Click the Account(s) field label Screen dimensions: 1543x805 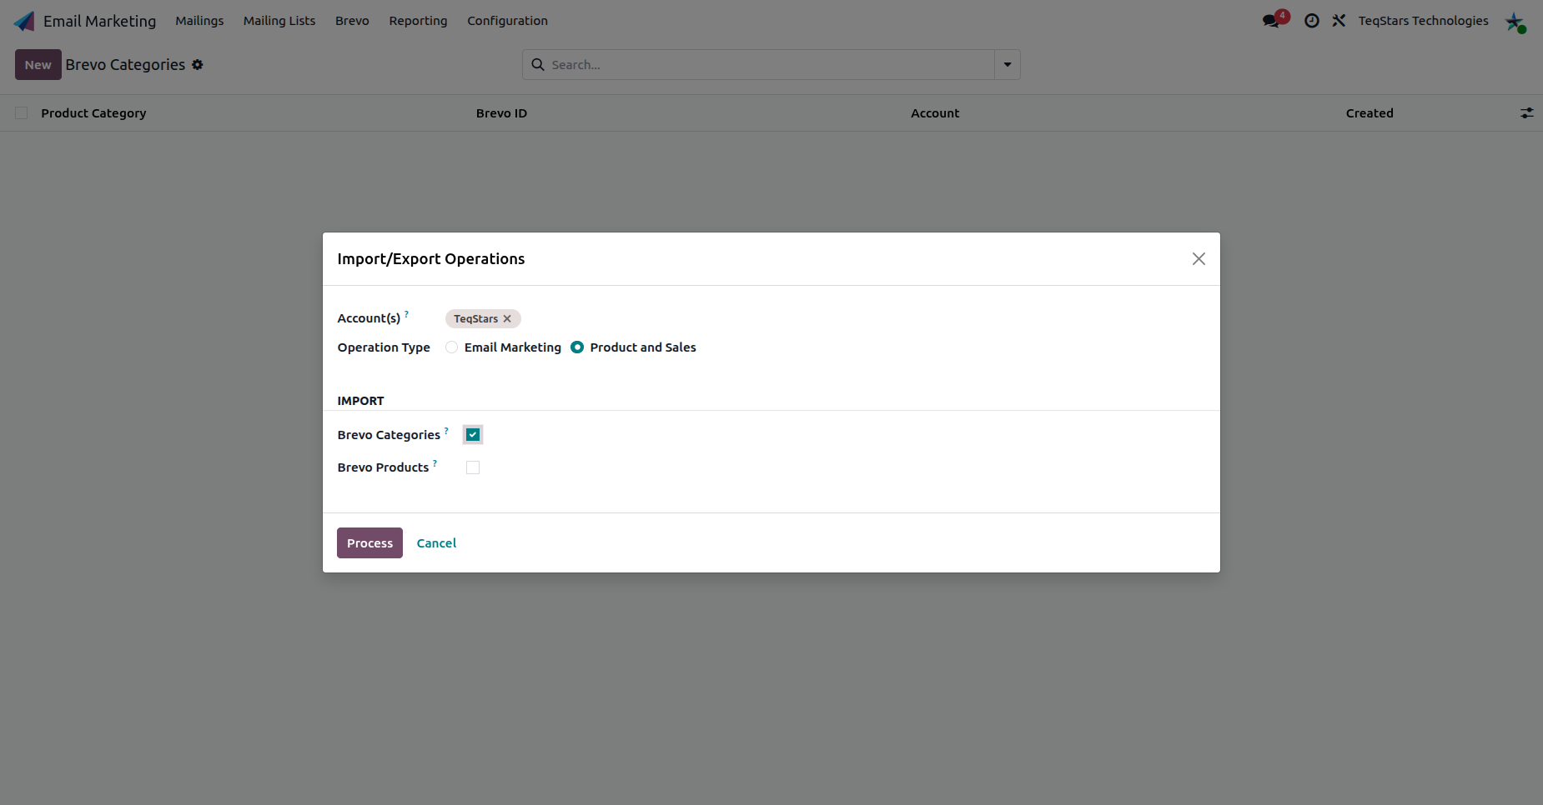[x=369, y=318]
